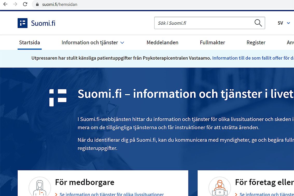The height and width of the screenshot is (196, 294).
Task: Click the För medborgare heading
Action: point(85,182)
